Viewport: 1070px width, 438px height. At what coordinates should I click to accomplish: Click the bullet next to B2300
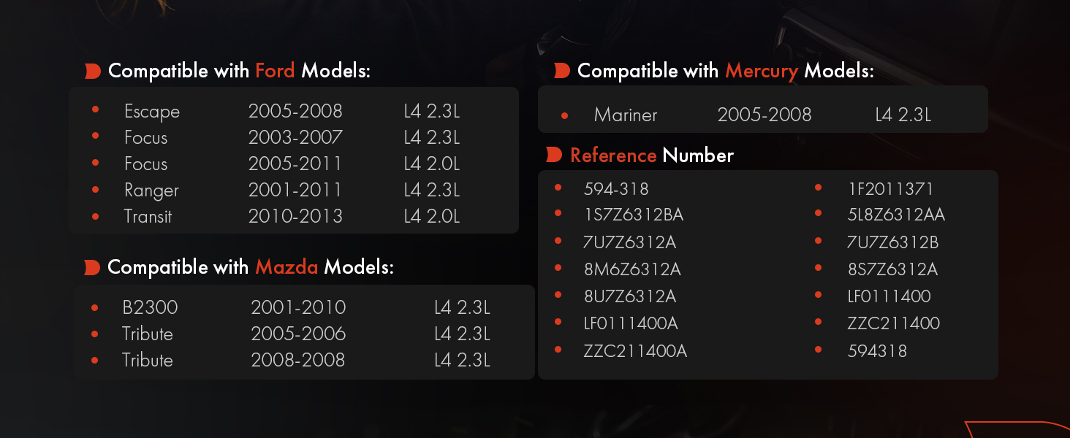click(94, 307)
